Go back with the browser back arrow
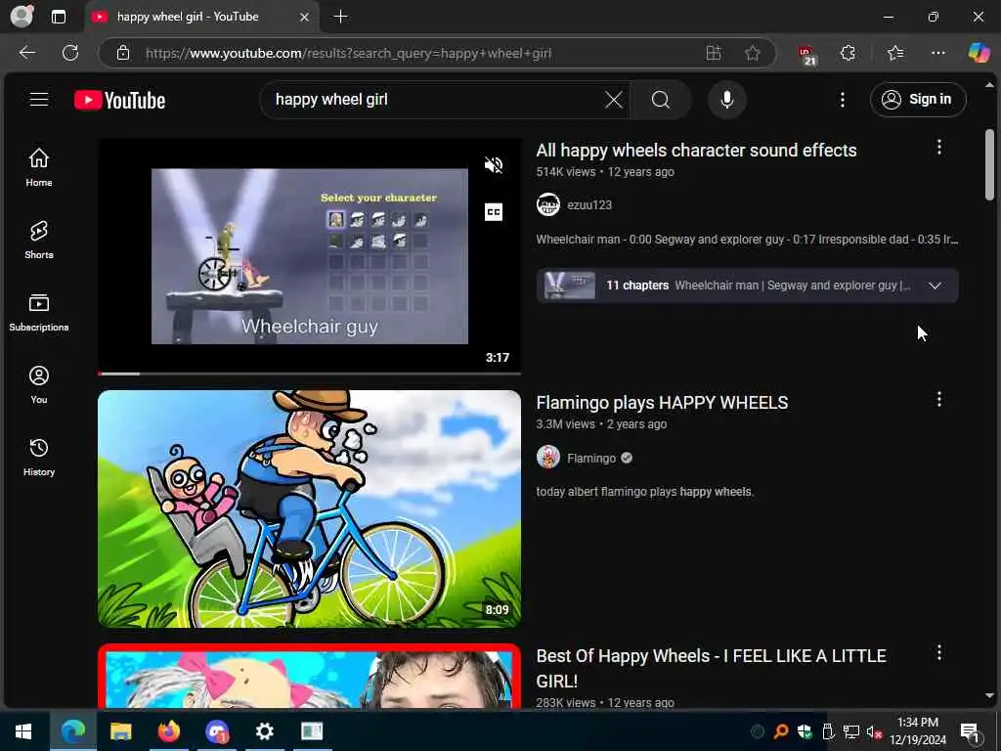The image size is (1001, 751). pos(26,53)
